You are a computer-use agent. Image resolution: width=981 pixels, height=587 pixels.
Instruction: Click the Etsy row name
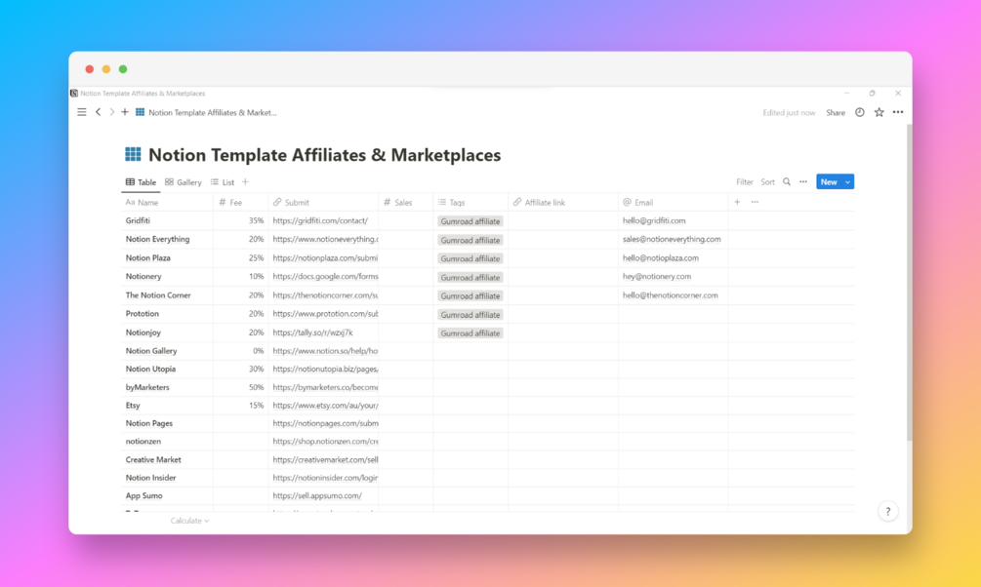click(133, 405)
